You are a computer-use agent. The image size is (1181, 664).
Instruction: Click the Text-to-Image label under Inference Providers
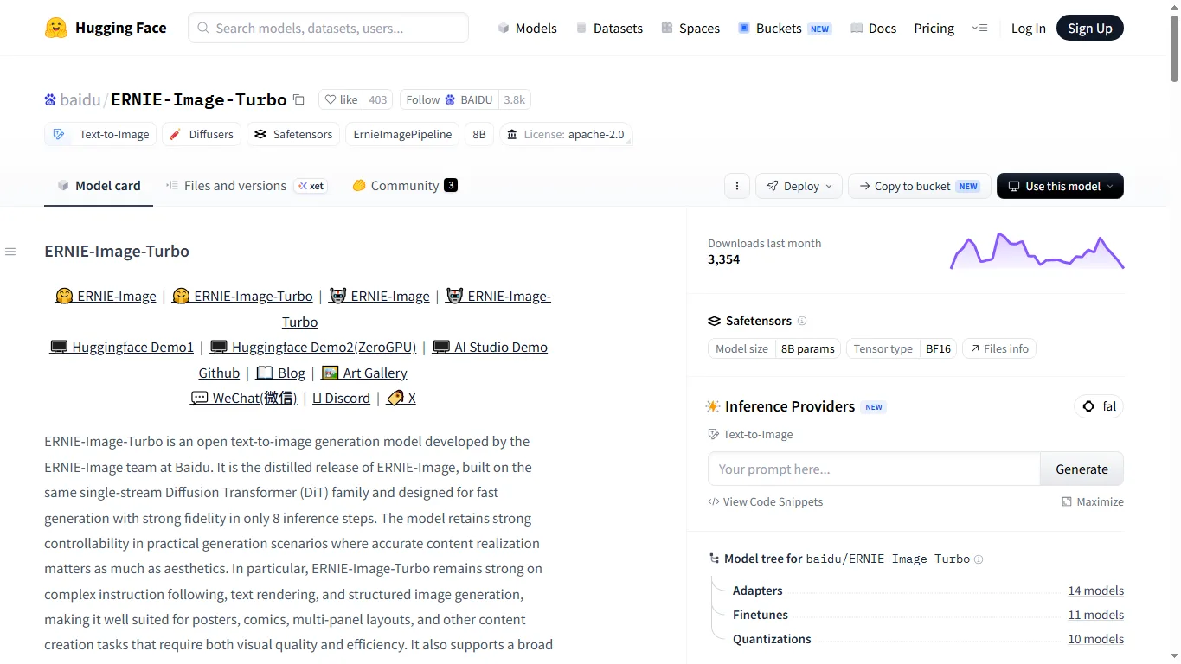750,434
